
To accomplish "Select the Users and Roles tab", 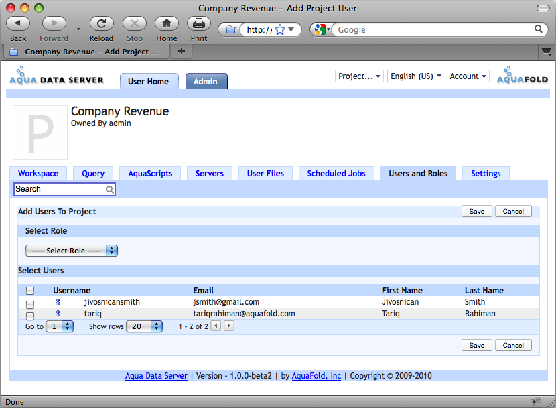I will coord(418,174).
